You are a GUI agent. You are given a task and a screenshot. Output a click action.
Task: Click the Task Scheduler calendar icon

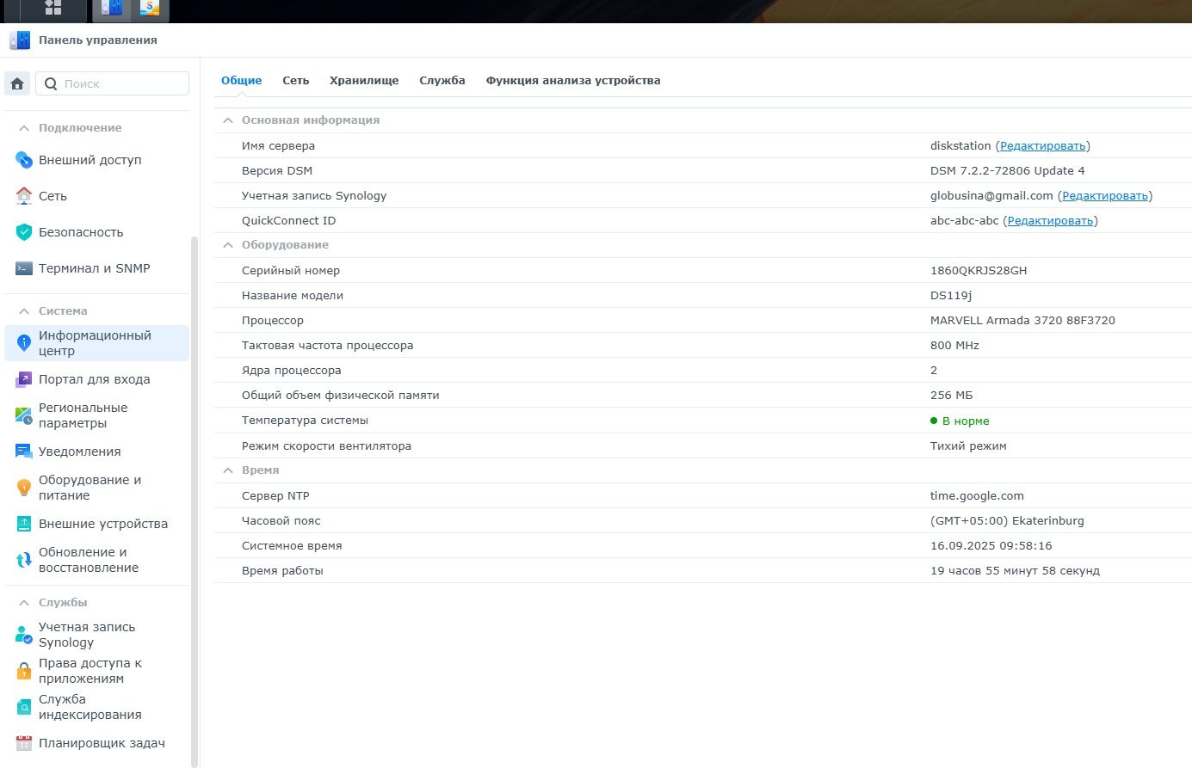24,743
